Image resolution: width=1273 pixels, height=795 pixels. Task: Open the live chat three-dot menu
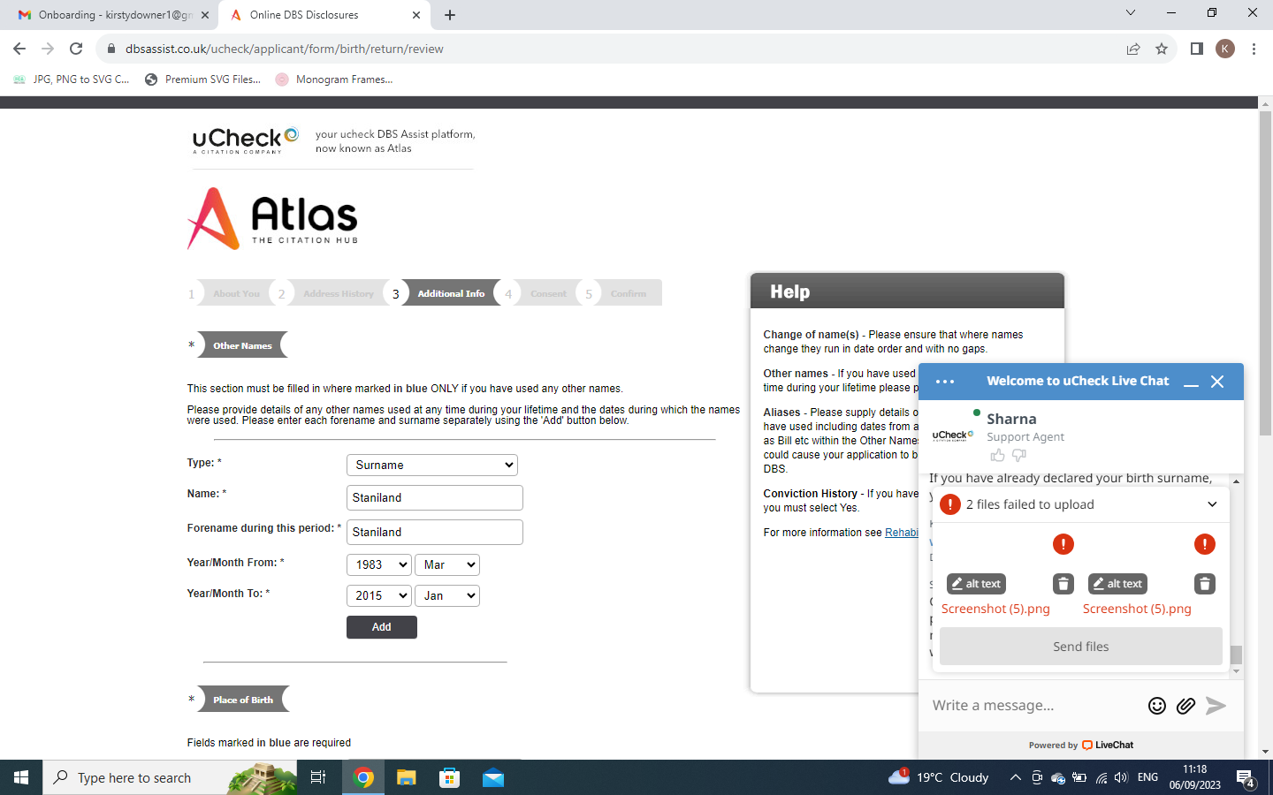pos(944,382)
